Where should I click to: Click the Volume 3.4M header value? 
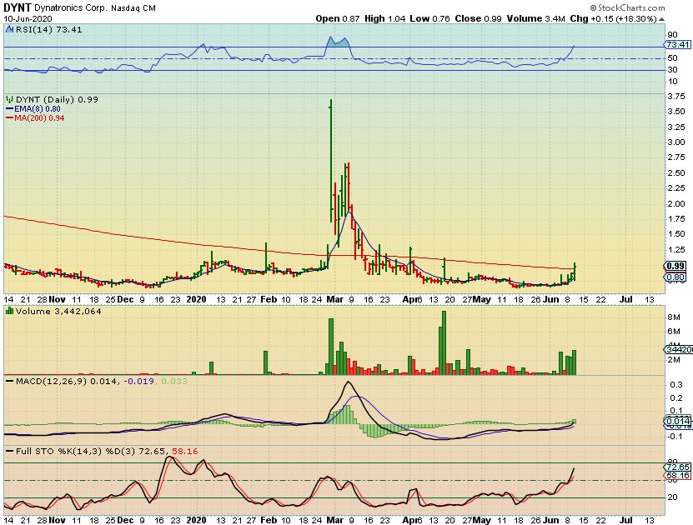coord(535,18)
